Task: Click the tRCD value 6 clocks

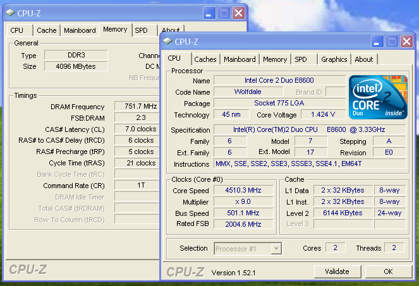Action: [137, 140]
